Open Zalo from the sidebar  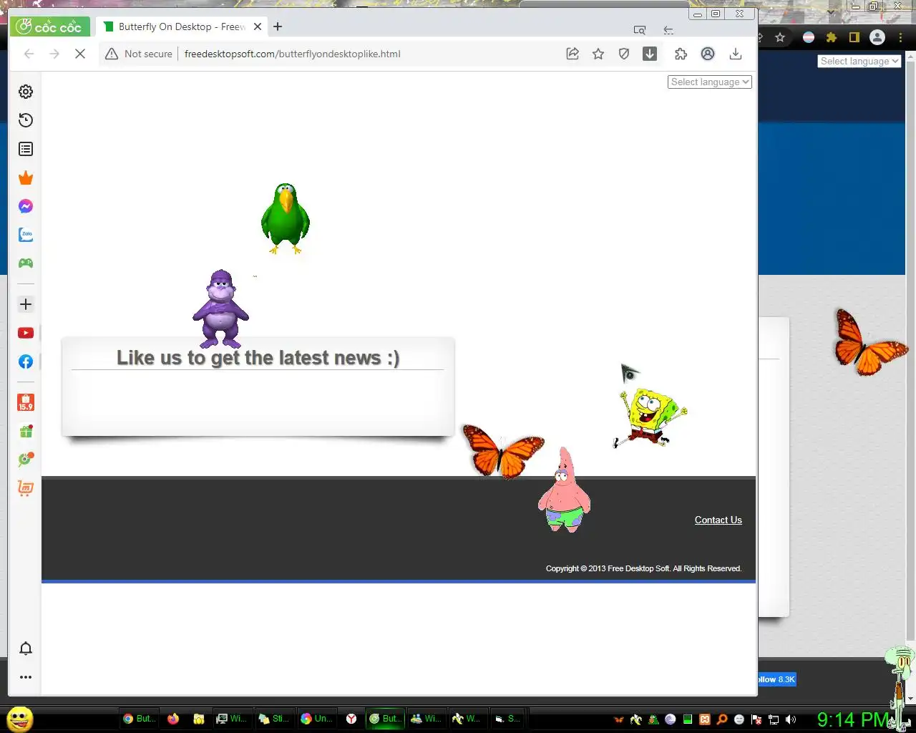tap(26, 235)
